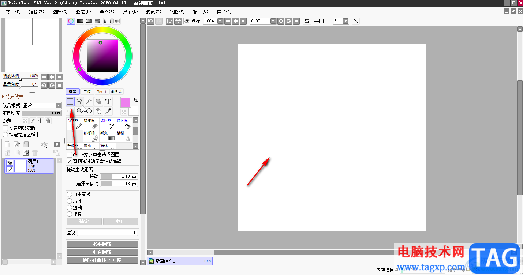Screen dimensions: 523x275
Task: Open the 图层 menu
Action: [x=83, y=12]
